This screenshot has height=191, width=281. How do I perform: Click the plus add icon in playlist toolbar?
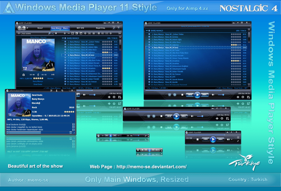coord(65,33)
